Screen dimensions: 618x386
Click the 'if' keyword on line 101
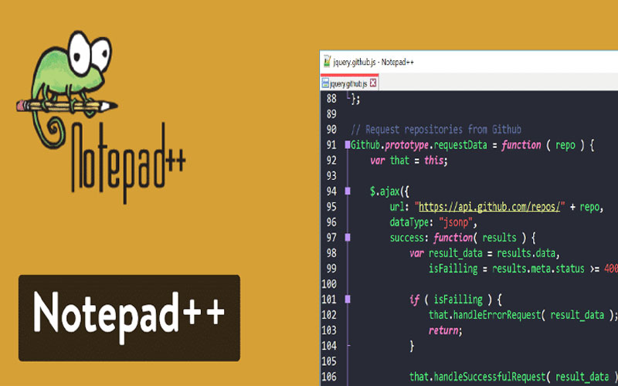point(414,300)
